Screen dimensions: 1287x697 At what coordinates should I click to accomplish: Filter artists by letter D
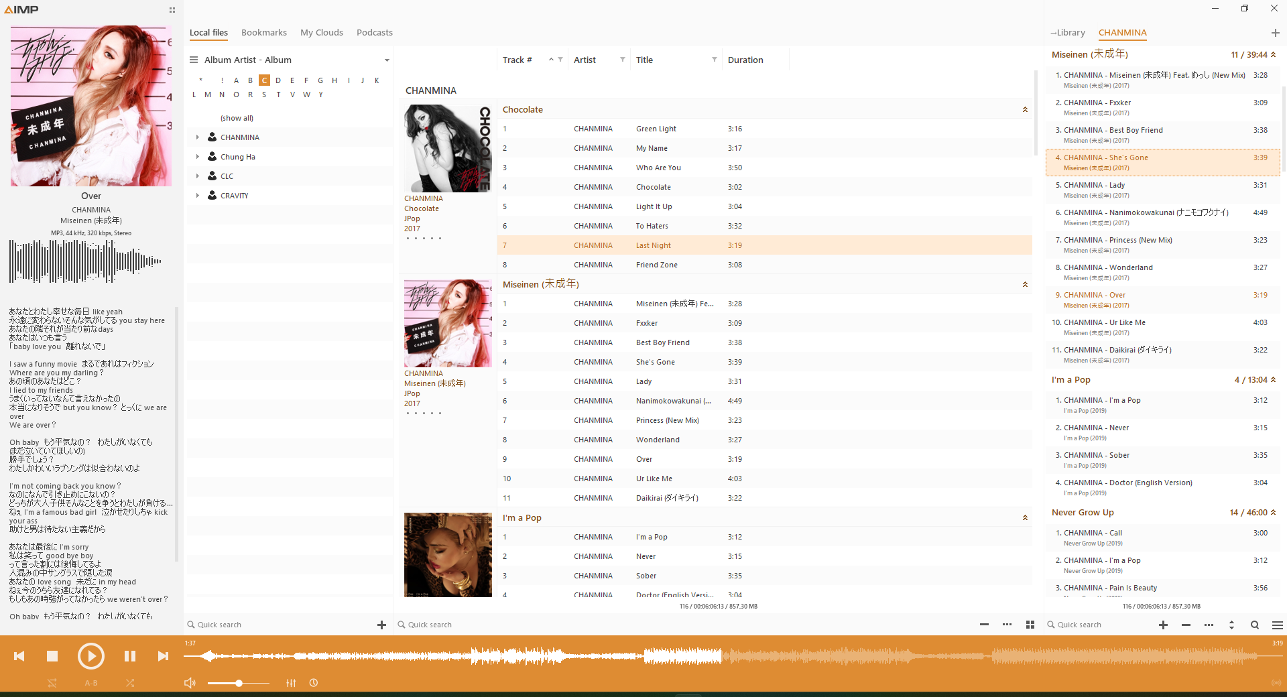(278, 80)
